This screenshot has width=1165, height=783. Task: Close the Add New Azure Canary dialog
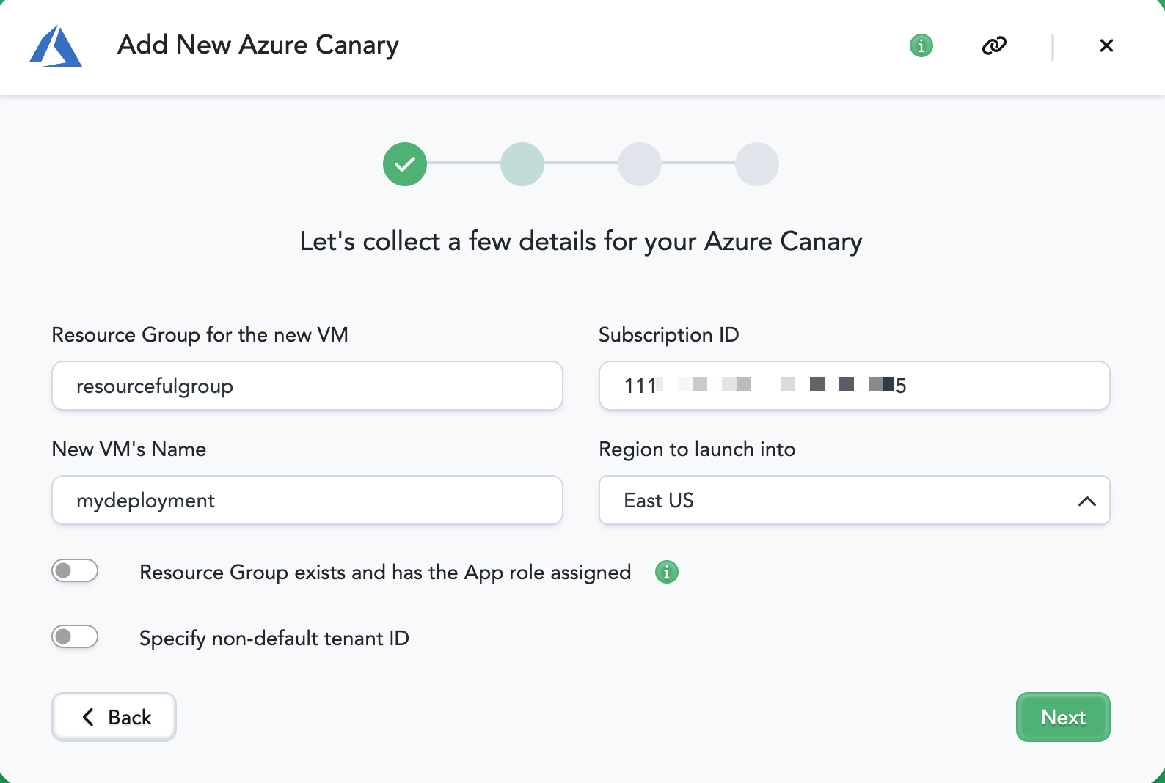point(1106,45)
